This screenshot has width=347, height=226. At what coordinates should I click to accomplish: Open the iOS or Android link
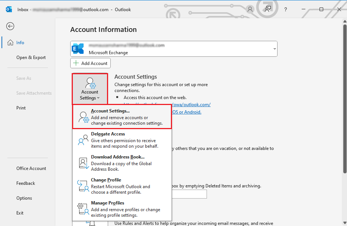[x=187, y=112]
